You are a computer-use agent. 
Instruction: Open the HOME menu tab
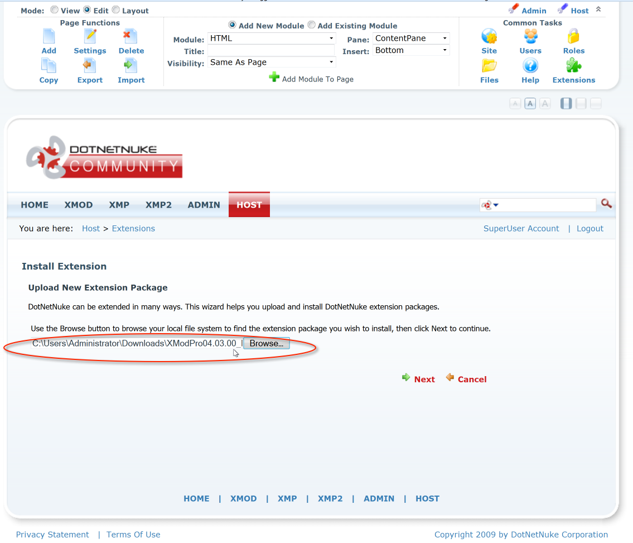pyautogui.click(x=35, y=205)
